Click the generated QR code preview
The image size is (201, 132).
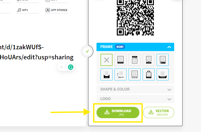tap(135, 18)
